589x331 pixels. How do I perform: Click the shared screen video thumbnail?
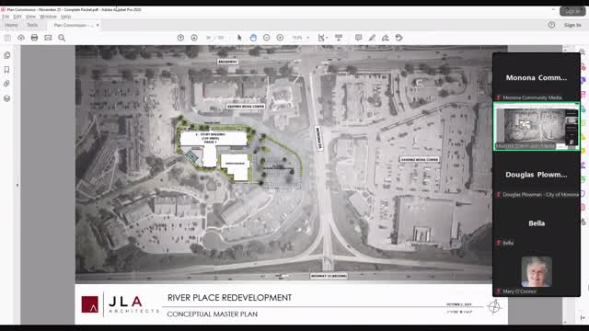[x=536, y=127]
